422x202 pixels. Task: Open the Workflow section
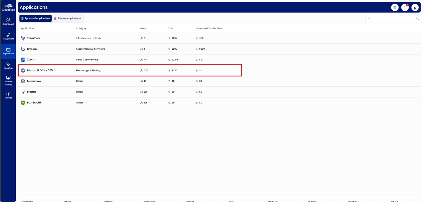click(8, 66)
